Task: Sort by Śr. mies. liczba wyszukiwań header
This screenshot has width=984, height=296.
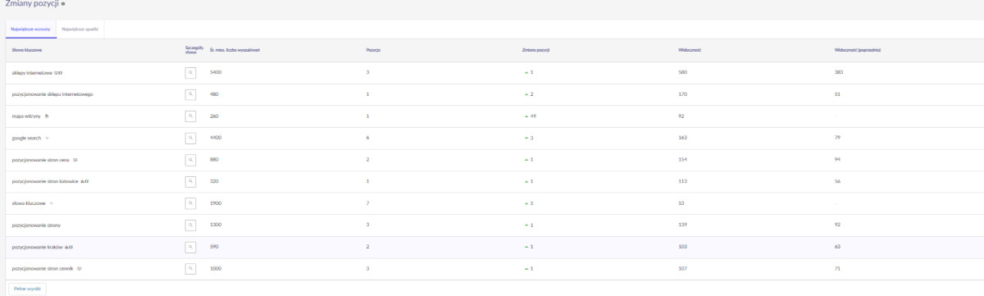Action: [x=235, y=51]
